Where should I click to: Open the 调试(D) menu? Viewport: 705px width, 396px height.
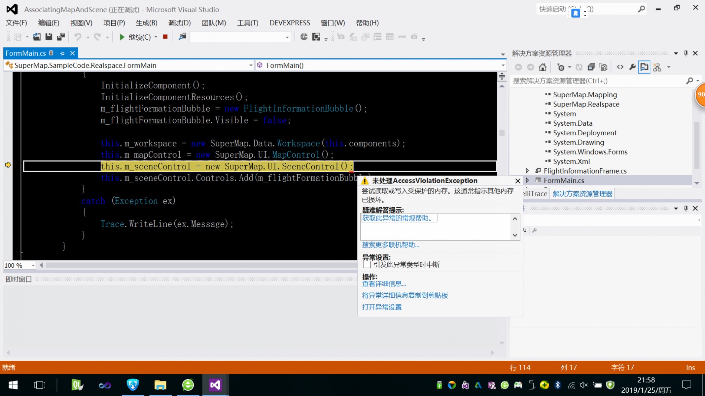179,23
